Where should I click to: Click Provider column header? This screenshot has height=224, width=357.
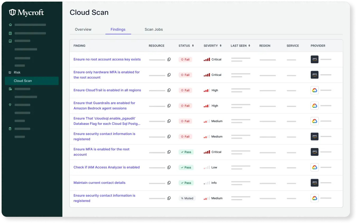[x=318, y=46]
